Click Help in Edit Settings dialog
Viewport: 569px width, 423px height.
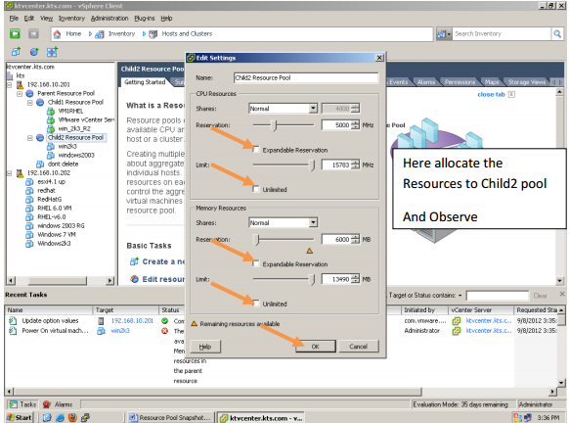click(205, 347)
